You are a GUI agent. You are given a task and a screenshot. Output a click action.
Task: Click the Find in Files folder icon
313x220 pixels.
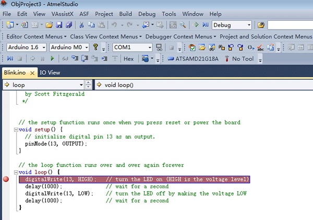click(261, 25)
